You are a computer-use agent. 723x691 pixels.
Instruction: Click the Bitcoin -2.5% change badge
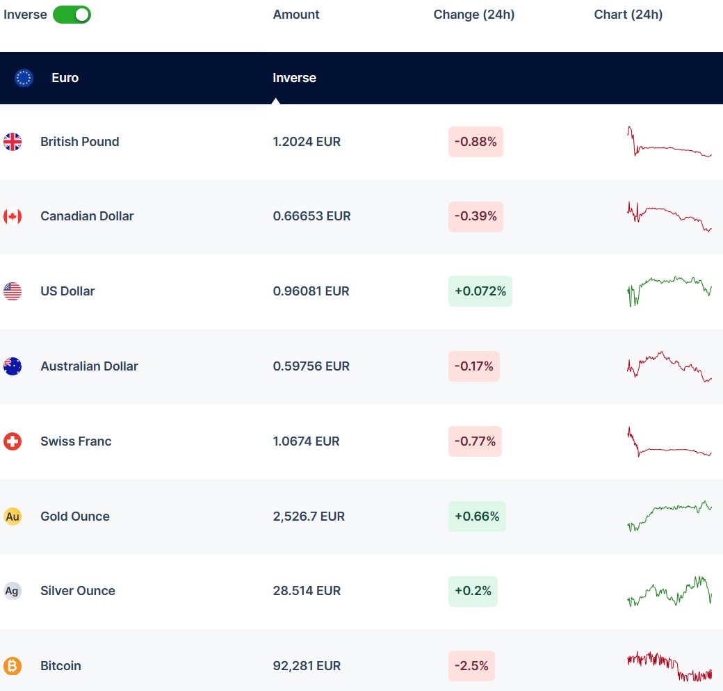(x=471, y=666)
